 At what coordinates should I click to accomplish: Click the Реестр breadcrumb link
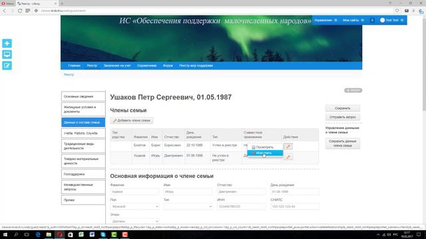click(x=69, y=74)
